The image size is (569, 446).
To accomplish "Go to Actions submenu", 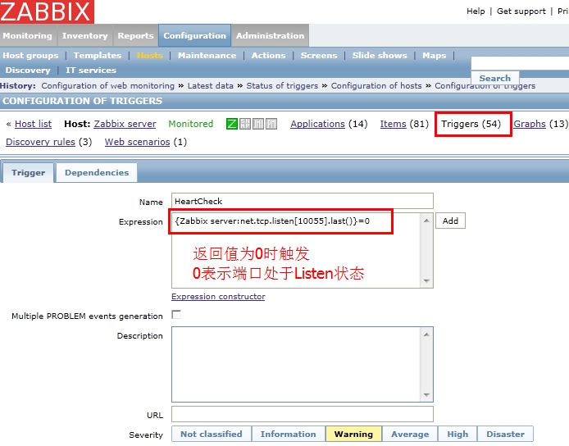I will click(269, 56).
